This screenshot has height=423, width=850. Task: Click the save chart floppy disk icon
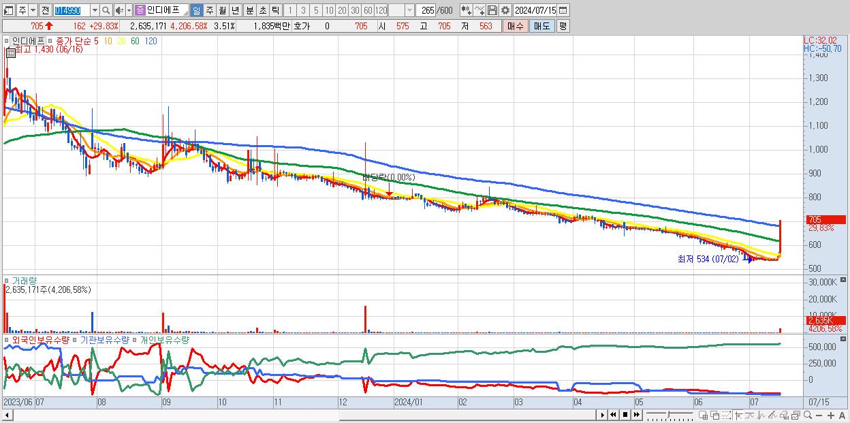tap(492, 10)
